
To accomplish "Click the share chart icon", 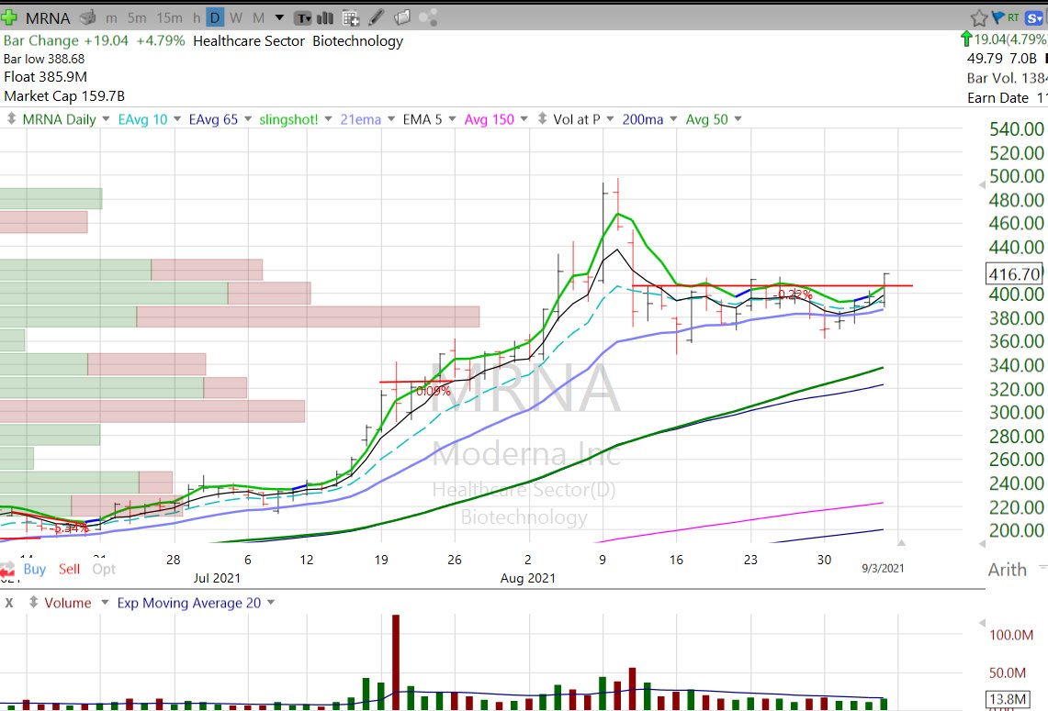I will [x=428, y=17].
